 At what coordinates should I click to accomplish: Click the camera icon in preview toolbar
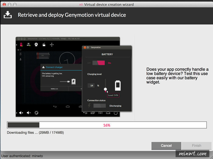36,44
